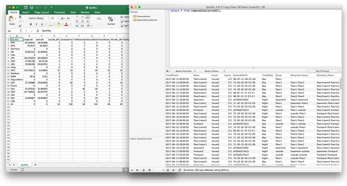
Task: Toggle Italic formatting in Excel
Action: (x=36, y=24)
